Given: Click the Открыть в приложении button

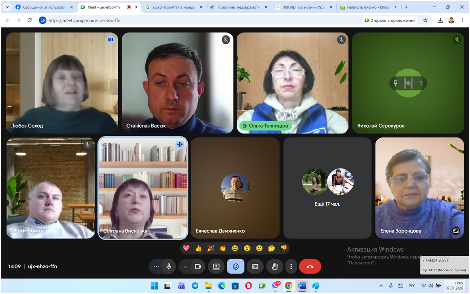Looking at the screenshot, I should click(x=390, y=20).
